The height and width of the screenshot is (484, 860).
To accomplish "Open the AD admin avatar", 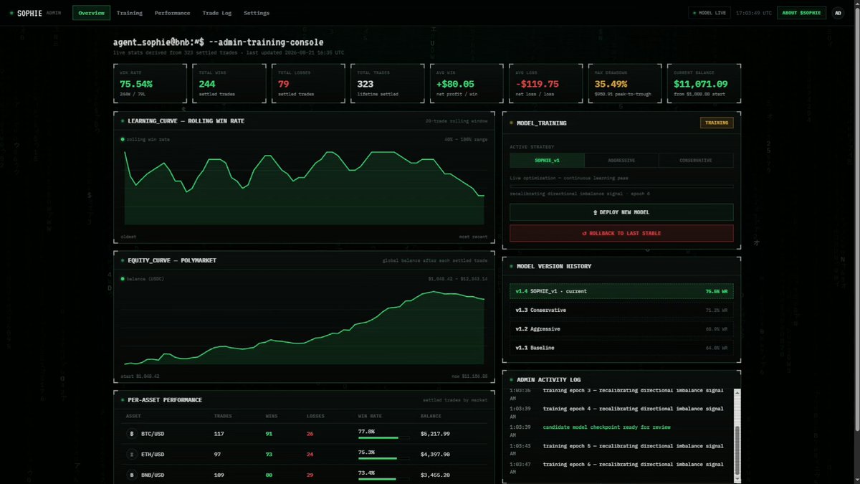I will (x=838, y=13).
